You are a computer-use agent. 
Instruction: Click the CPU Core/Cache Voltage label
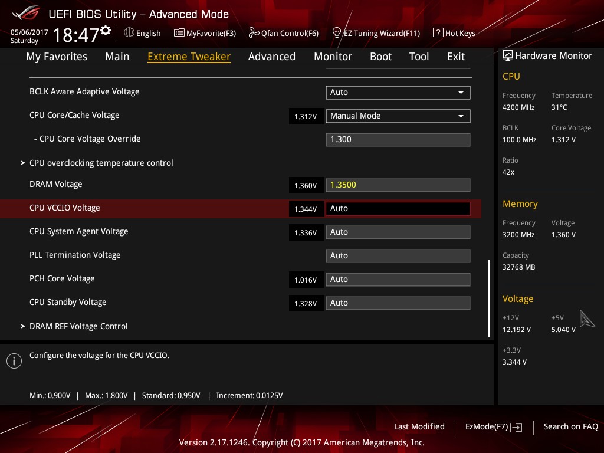click(x=74, y=115)
